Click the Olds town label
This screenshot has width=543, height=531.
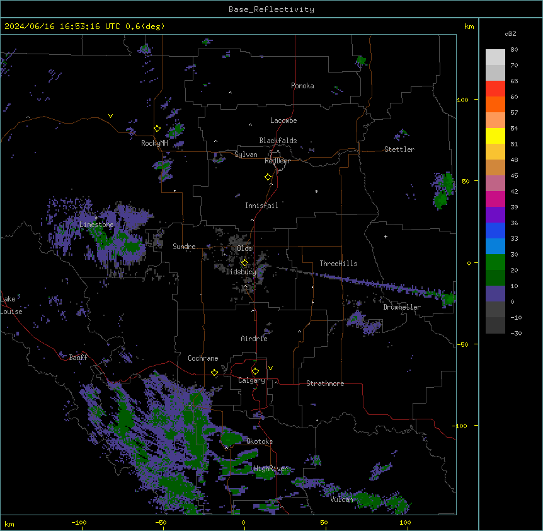(244, 248)
